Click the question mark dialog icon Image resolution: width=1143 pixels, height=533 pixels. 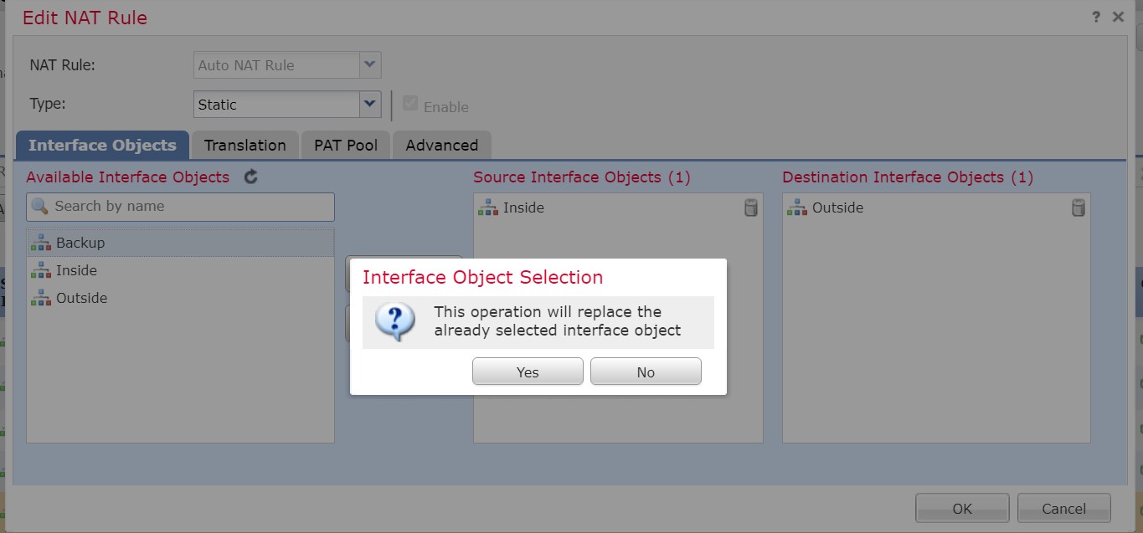394,322
